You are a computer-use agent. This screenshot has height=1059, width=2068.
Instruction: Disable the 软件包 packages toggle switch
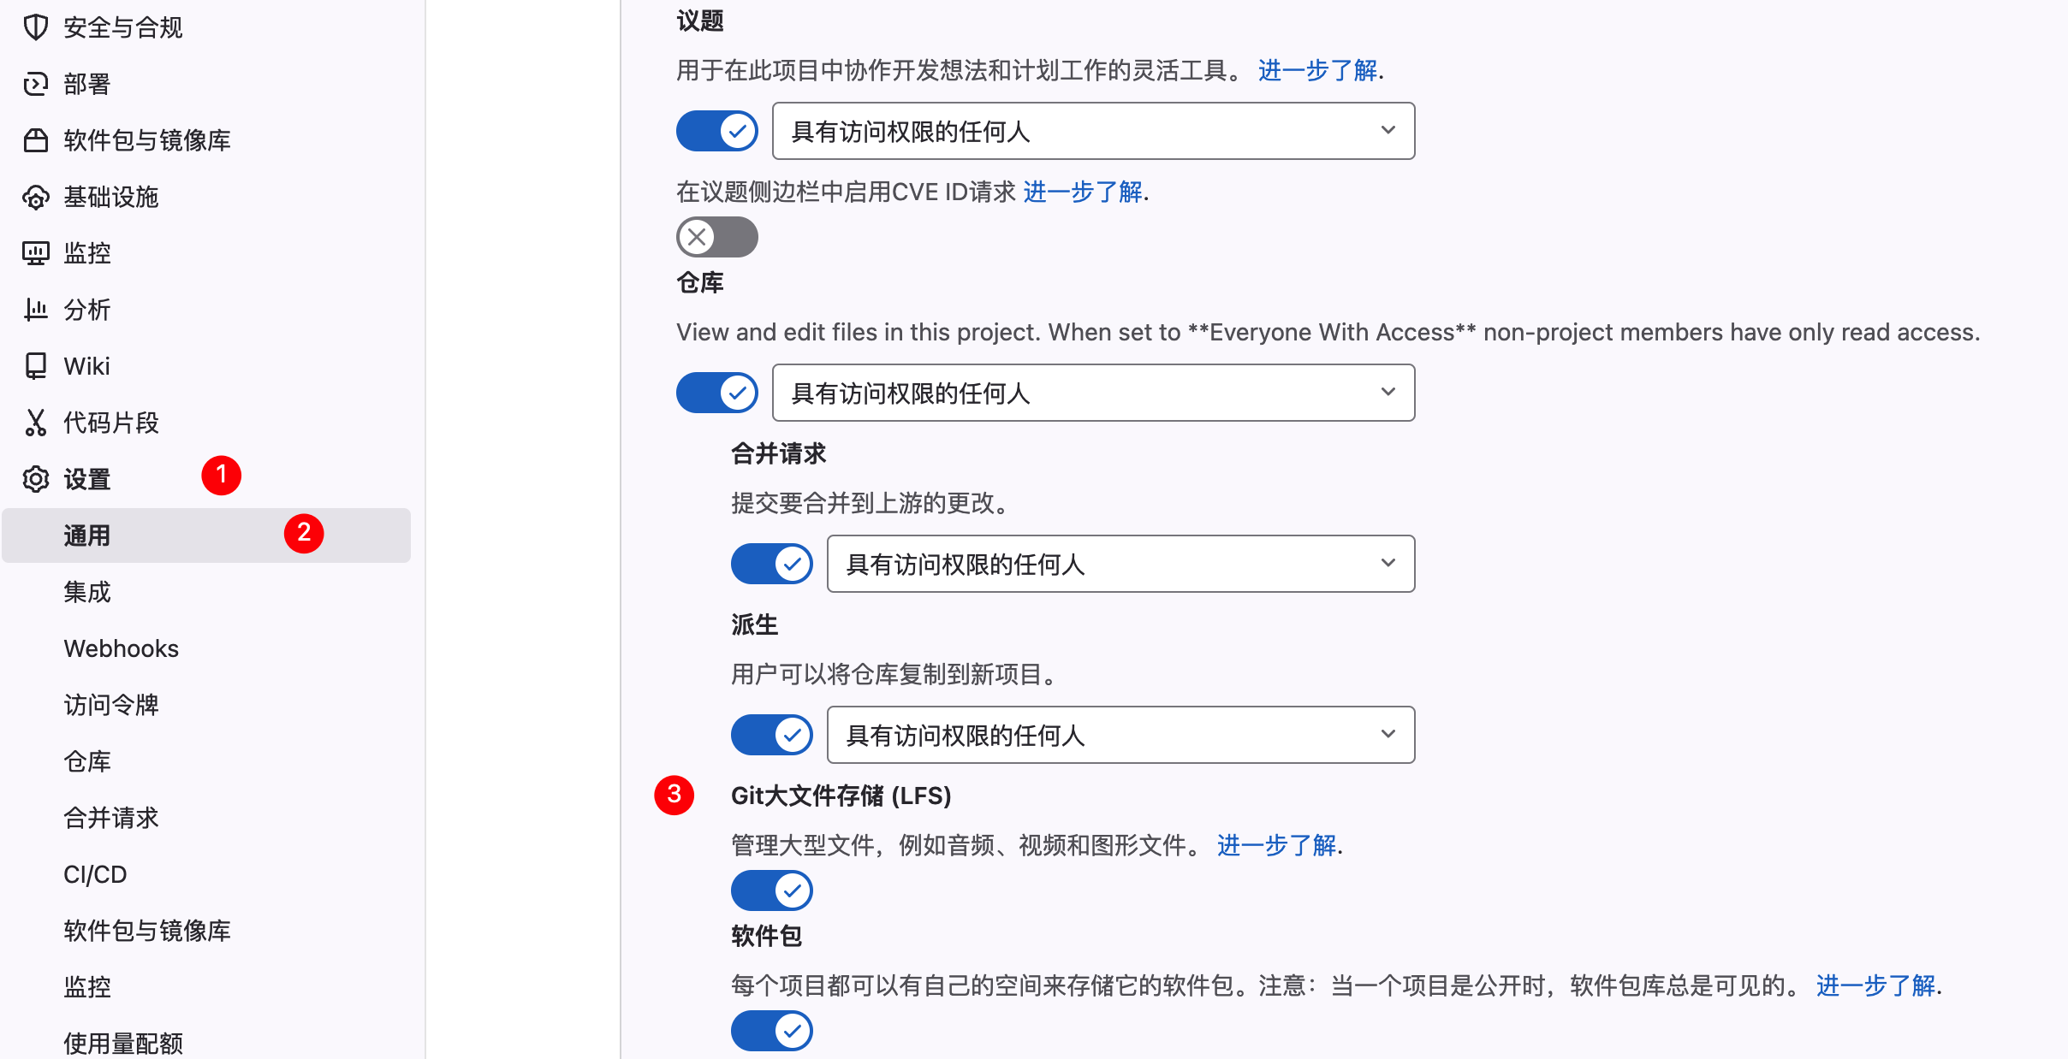point(770,1031)
